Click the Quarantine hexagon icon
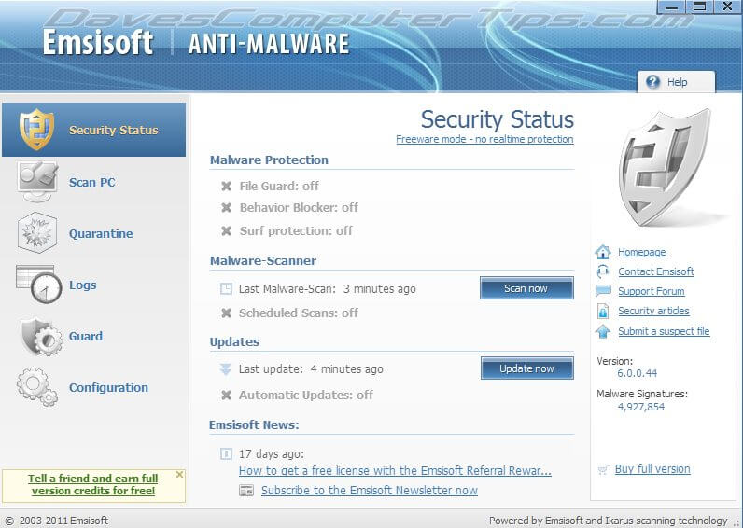The width and height of the screenshot is (743, 528). click(37, 232)
